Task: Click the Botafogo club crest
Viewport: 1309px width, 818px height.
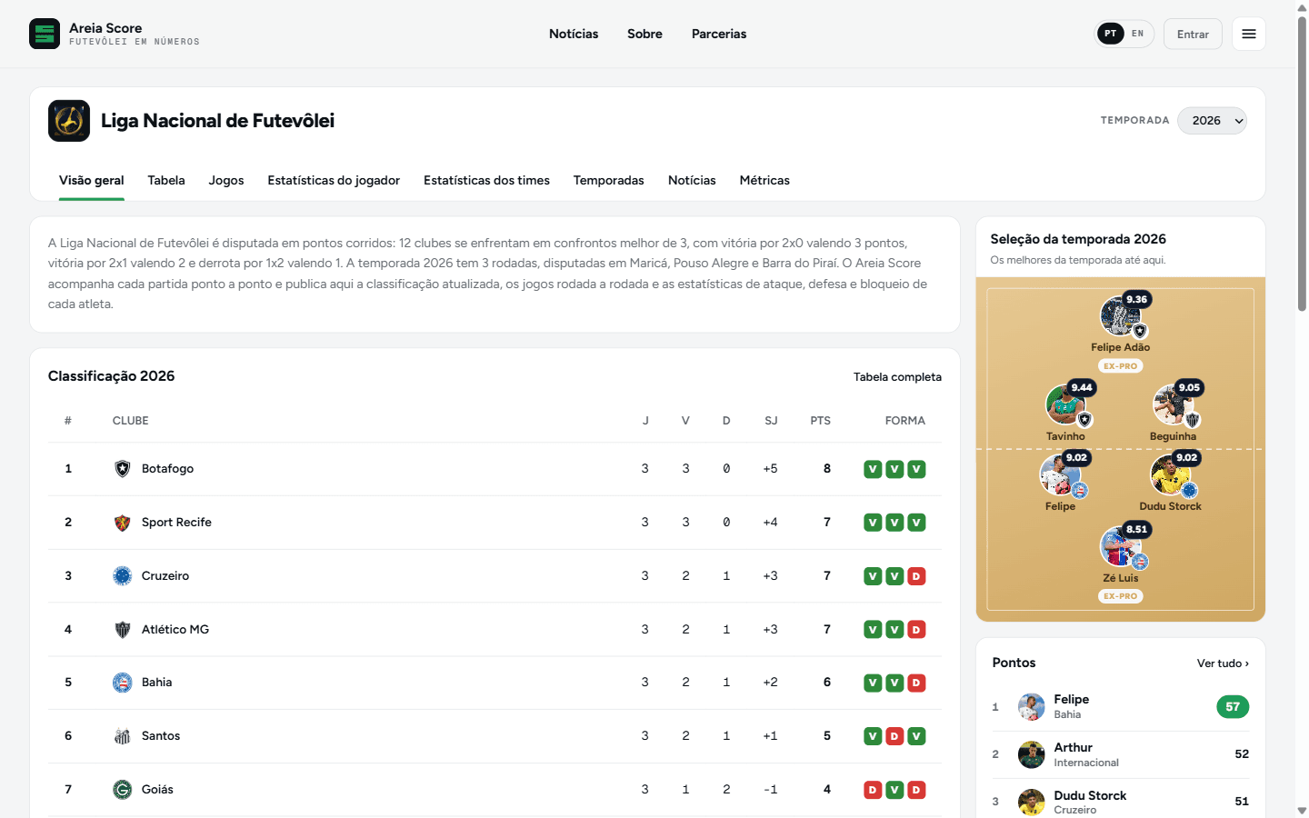Action: pyautogui.click(x=123, y=469)
